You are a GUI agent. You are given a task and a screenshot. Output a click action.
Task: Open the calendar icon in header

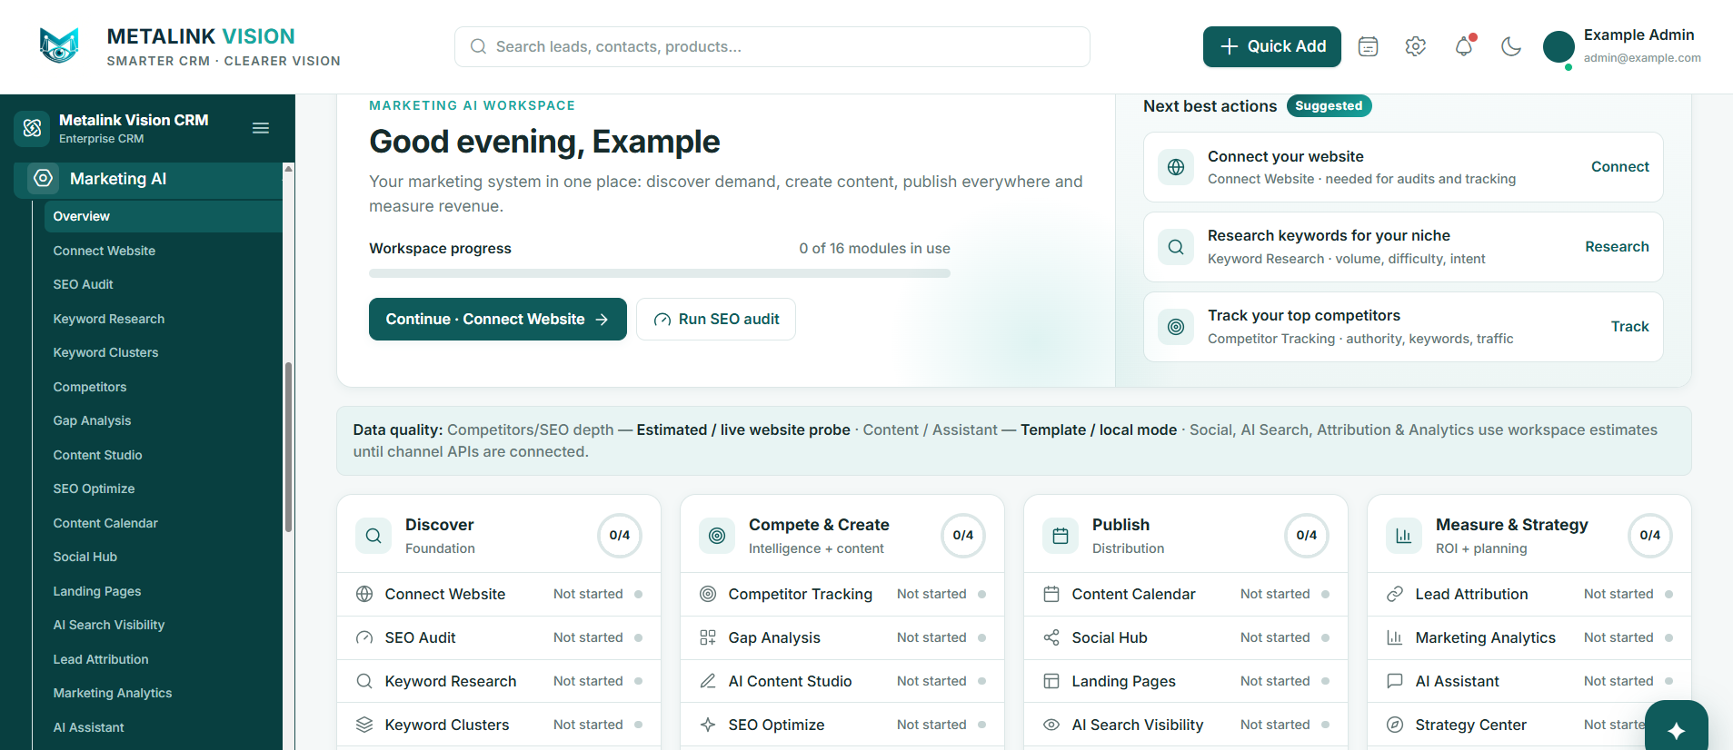1368,46
